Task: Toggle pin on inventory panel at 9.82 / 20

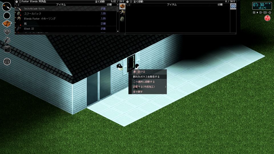Action: [x=123, y=2]
